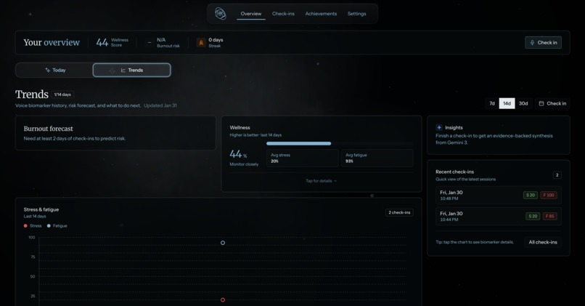Click the F 85 badge
The width and height of the screenshot is (585, 306).
tap(549, 216)
